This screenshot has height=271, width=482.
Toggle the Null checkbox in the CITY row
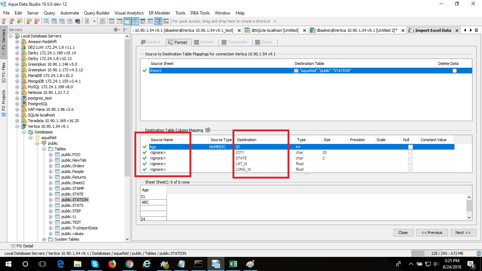point(410,152)
